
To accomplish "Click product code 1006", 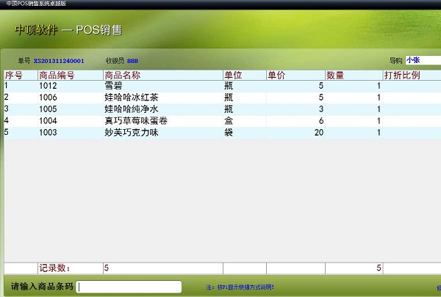I will tap(48, 98).
